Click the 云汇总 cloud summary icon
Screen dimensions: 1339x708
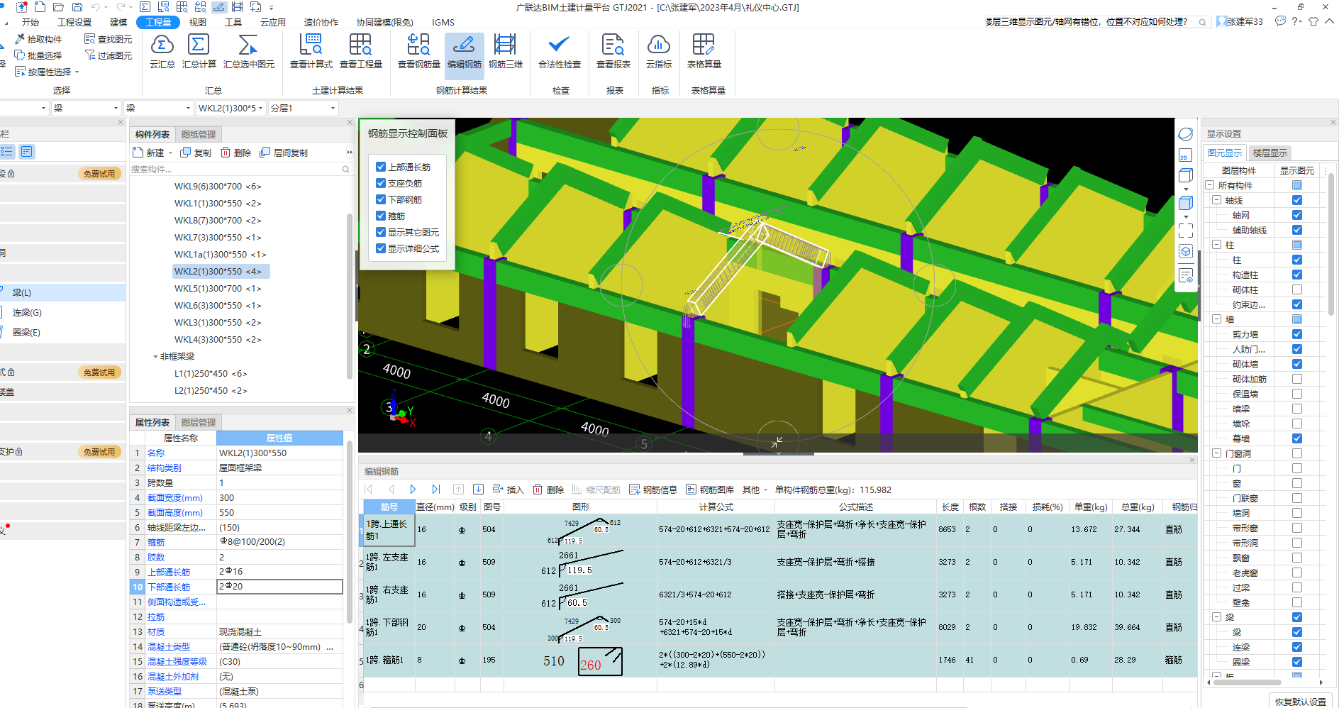[x=162, y=51]
